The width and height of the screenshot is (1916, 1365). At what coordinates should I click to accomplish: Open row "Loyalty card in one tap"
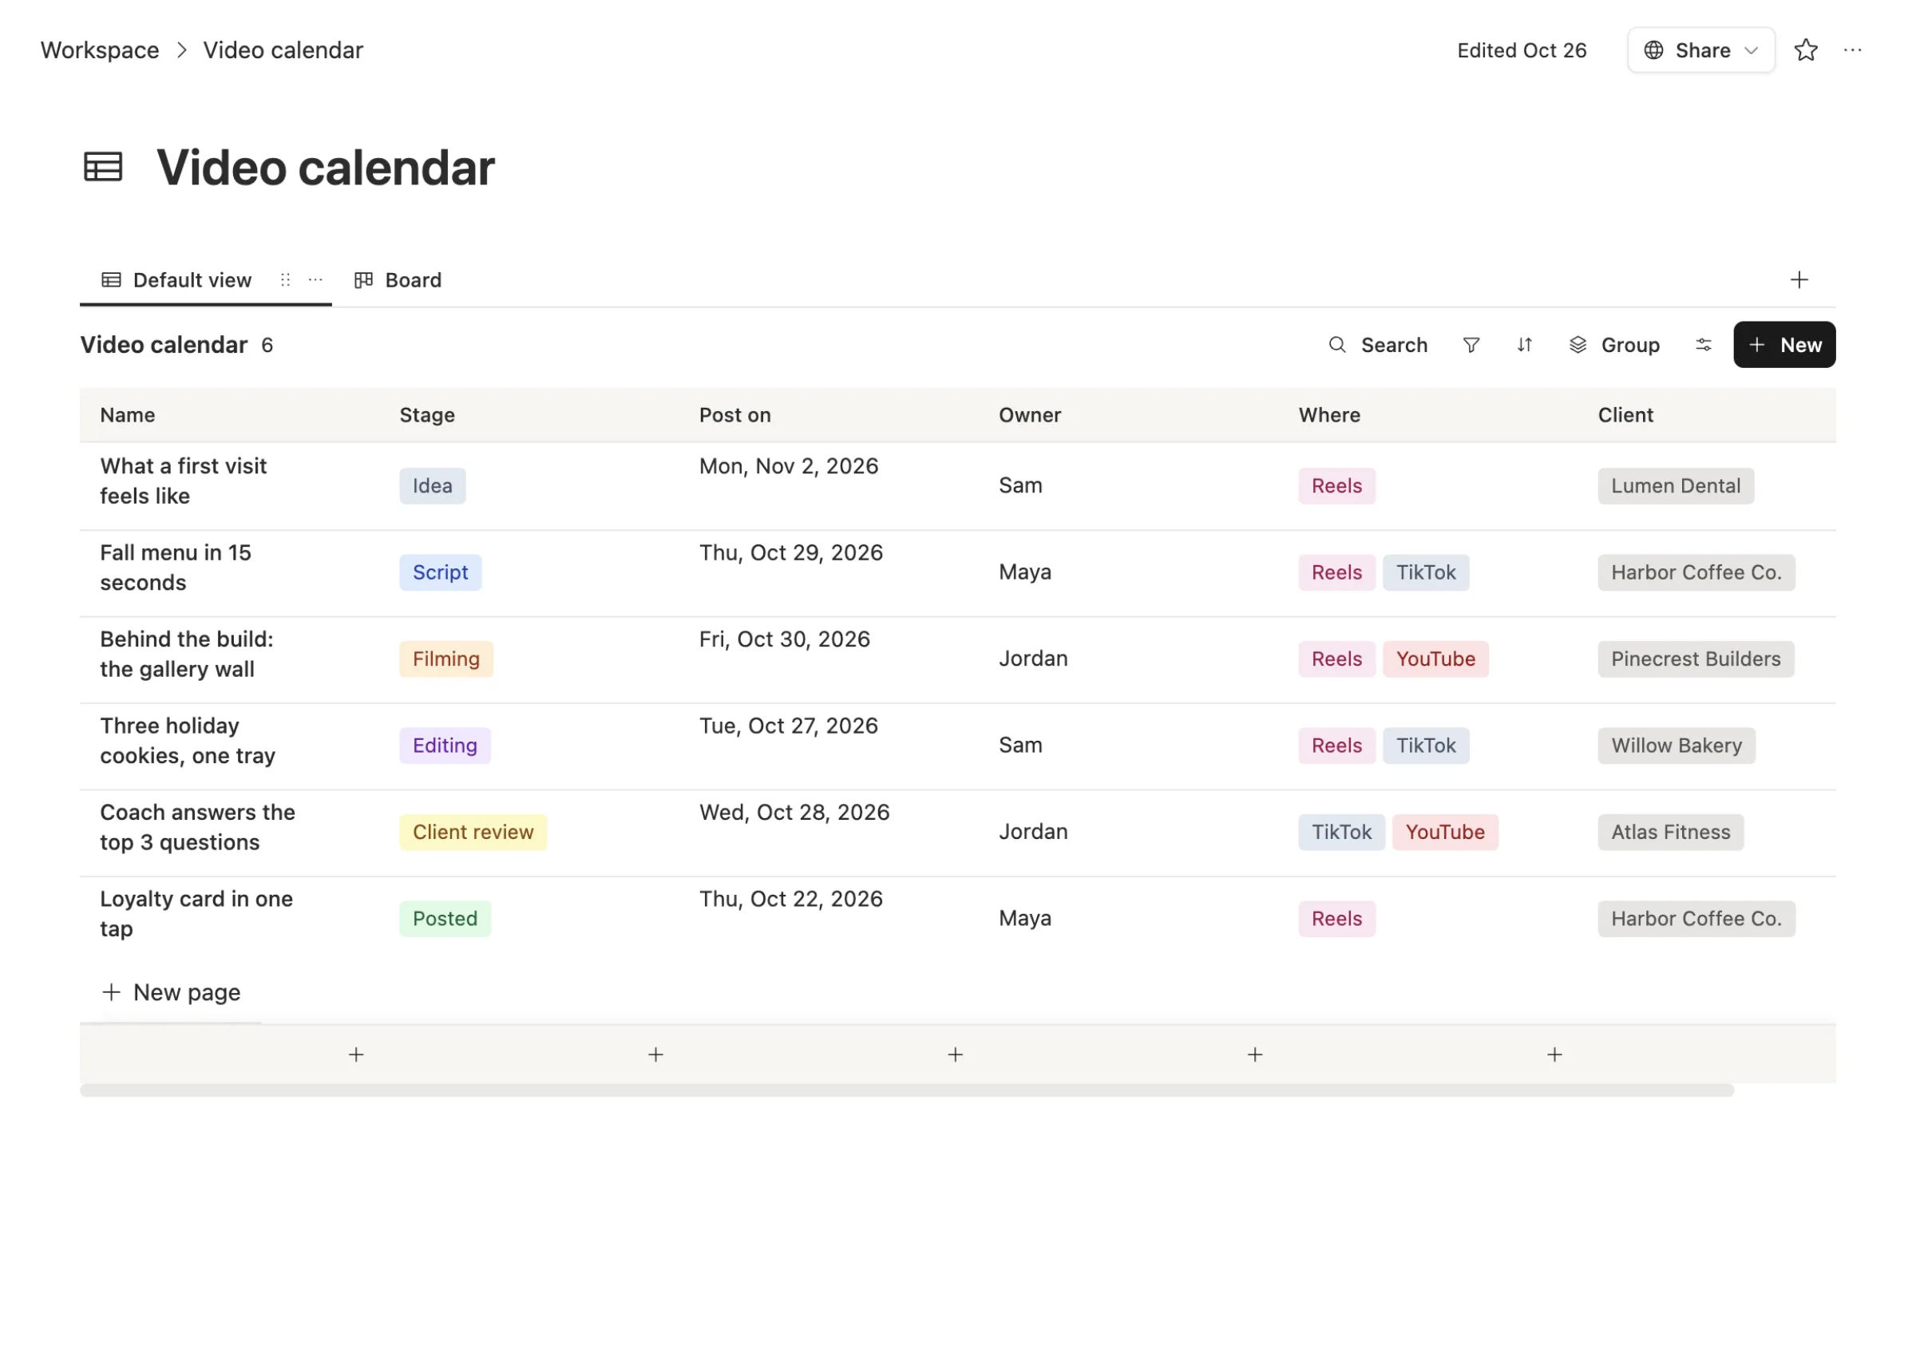click(196, 914)
